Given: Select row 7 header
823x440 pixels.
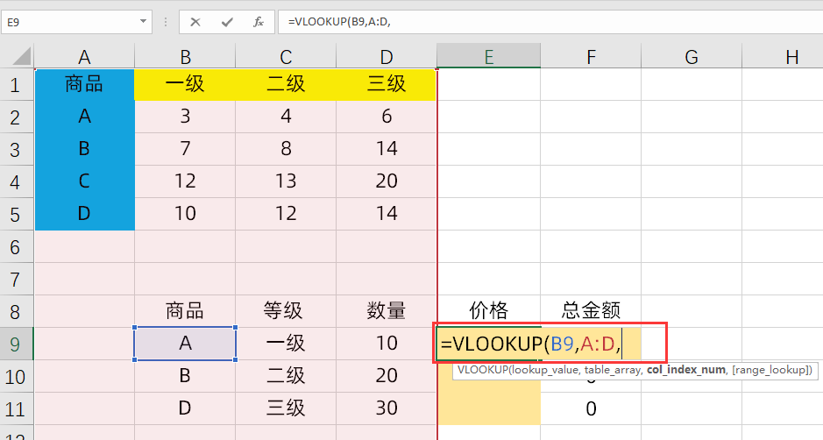Looking at the screenshot, I should pyautogui.click(x=17, y=279).
